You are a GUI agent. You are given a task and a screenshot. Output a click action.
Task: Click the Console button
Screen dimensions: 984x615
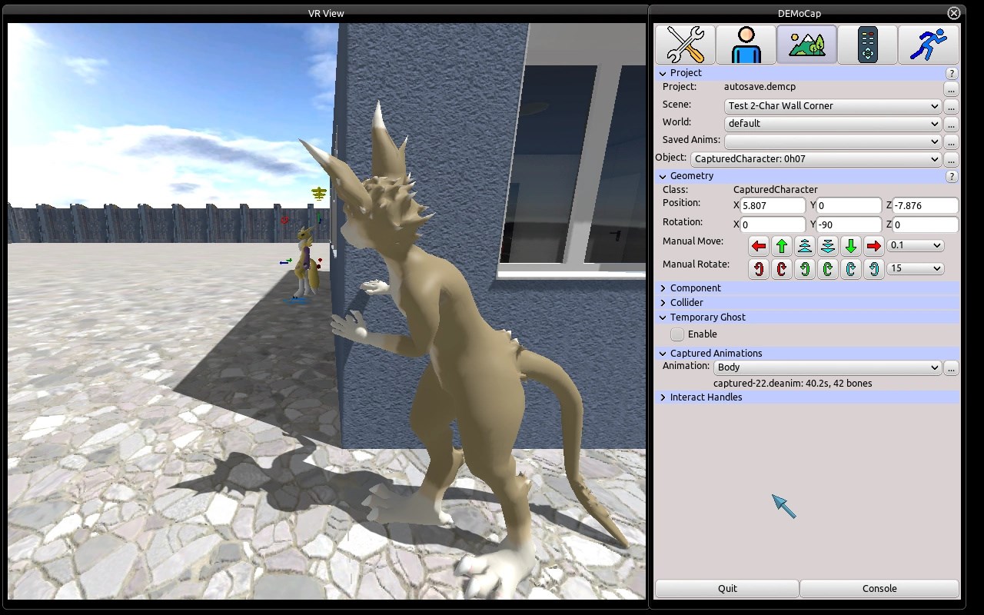[879, 589]
